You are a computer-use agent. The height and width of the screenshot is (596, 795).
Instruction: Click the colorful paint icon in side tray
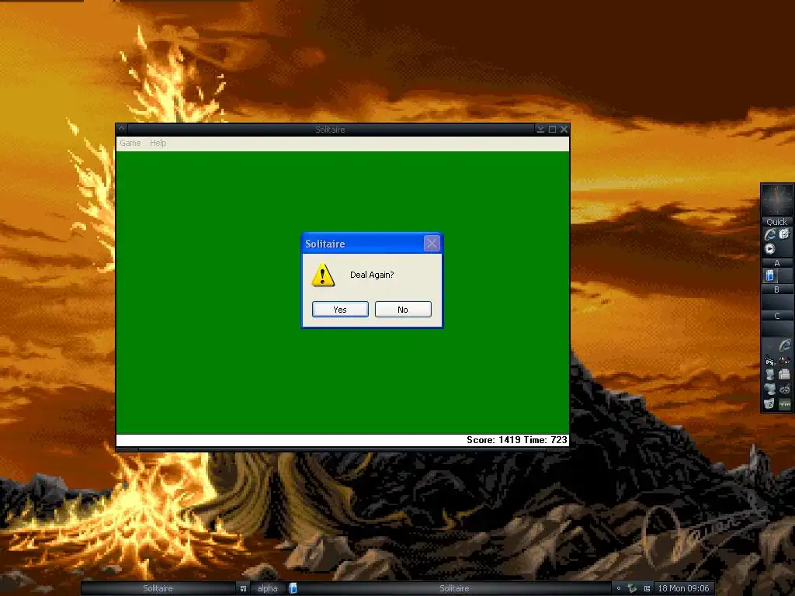785,360
